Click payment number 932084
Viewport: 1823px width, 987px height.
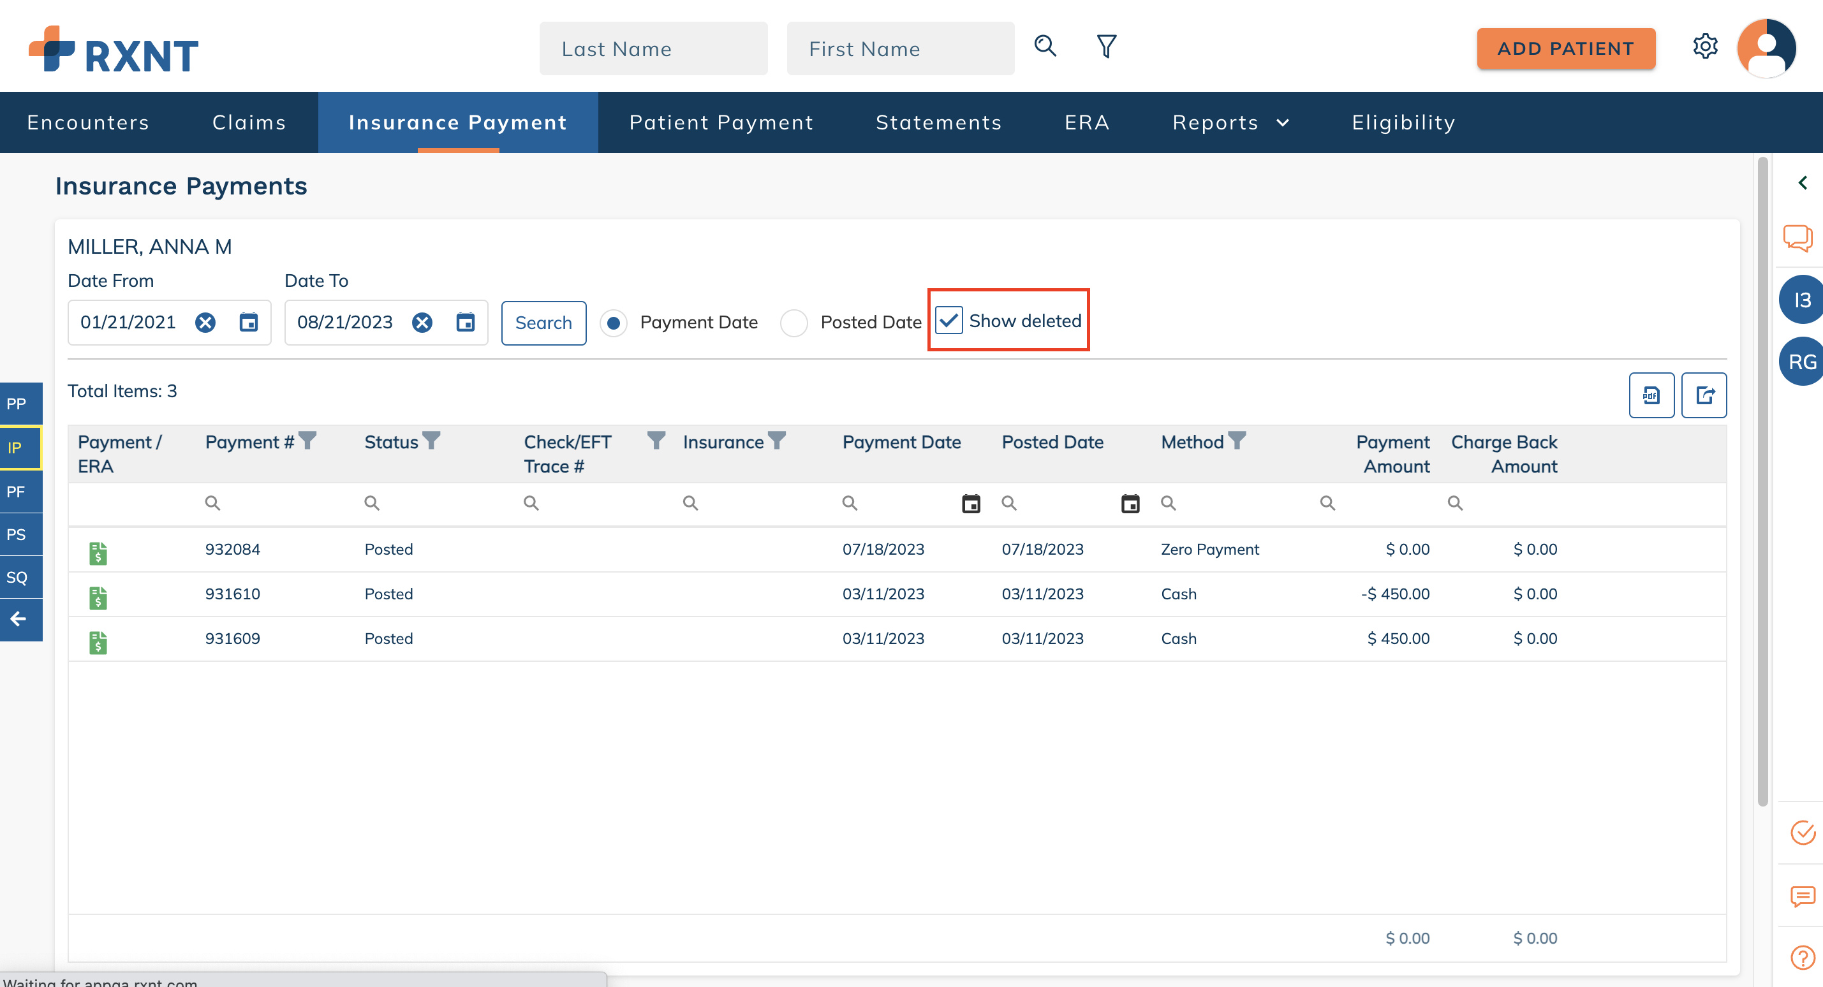pyautogui.click(x=232, y=549)
